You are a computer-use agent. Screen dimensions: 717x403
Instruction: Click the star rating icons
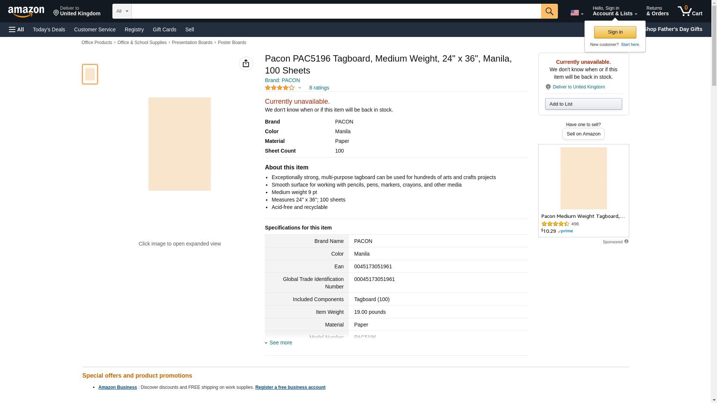coord(280,88)
